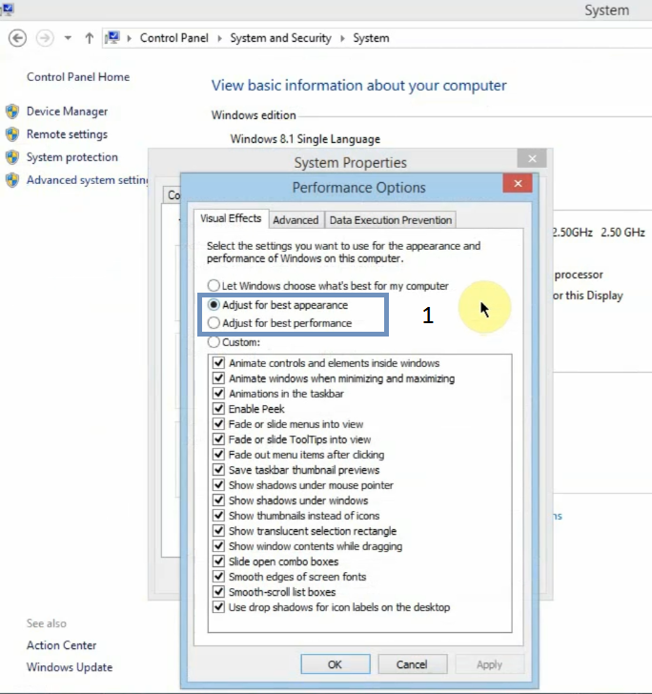Expand chevron before Control Panel breadcrumb
The width and height of the screenshot is (652, 694).
[x=130, y=38]
